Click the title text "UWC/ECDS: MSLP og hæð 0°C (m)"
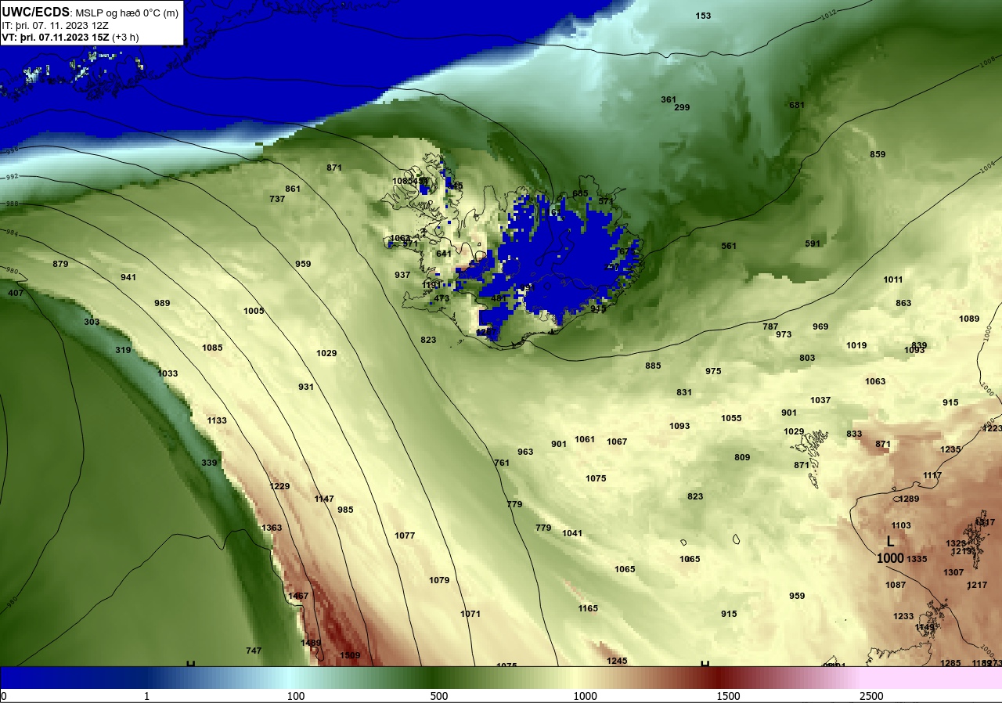Screen dimensions: 1002x703 pyautogui.click(x=90, y=13)
